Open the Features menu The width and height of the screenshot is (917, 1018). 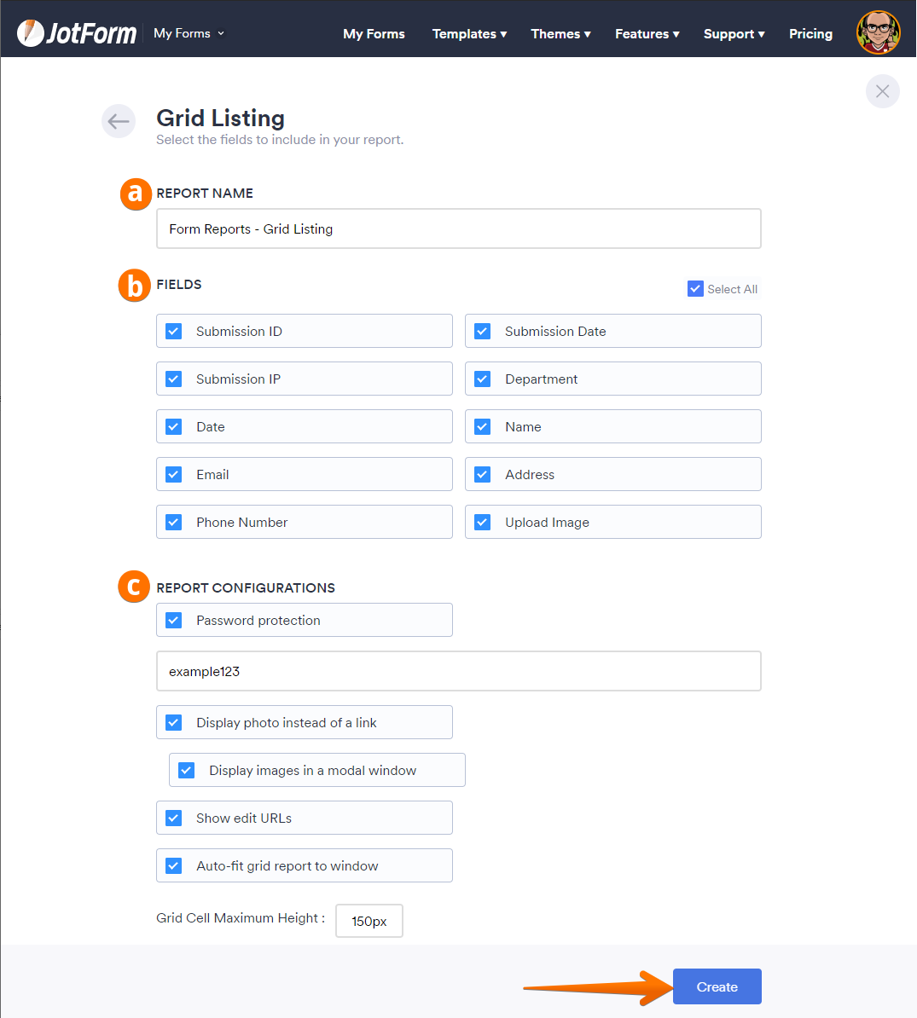[x=647, y=34]
